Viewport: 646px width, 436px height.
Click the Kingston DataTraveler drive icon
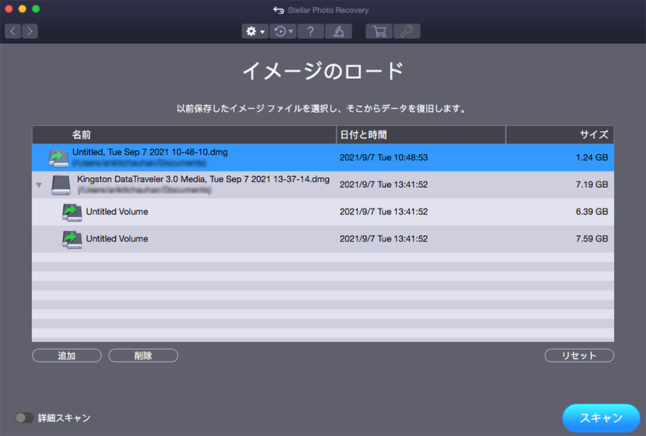pyautogui.click(x=61, y=185)
